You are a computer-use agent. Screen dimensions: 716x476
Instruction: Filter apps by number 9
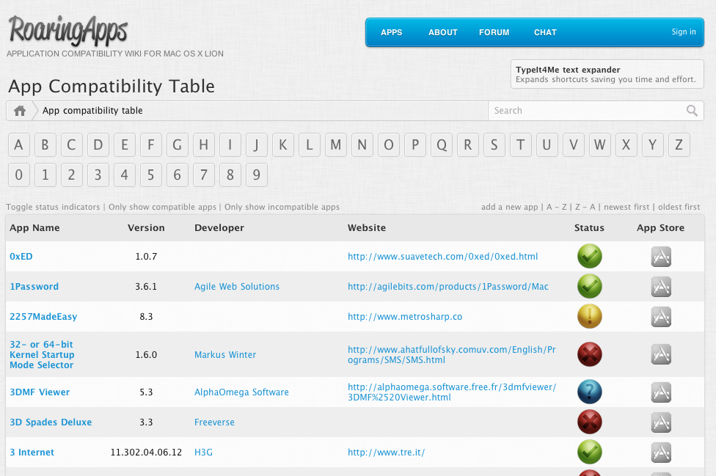[x=257, y=175]
